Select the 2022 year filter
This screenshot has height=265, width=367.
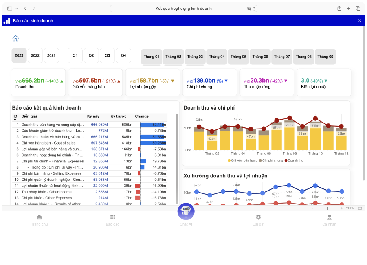[x=35, y=55]
